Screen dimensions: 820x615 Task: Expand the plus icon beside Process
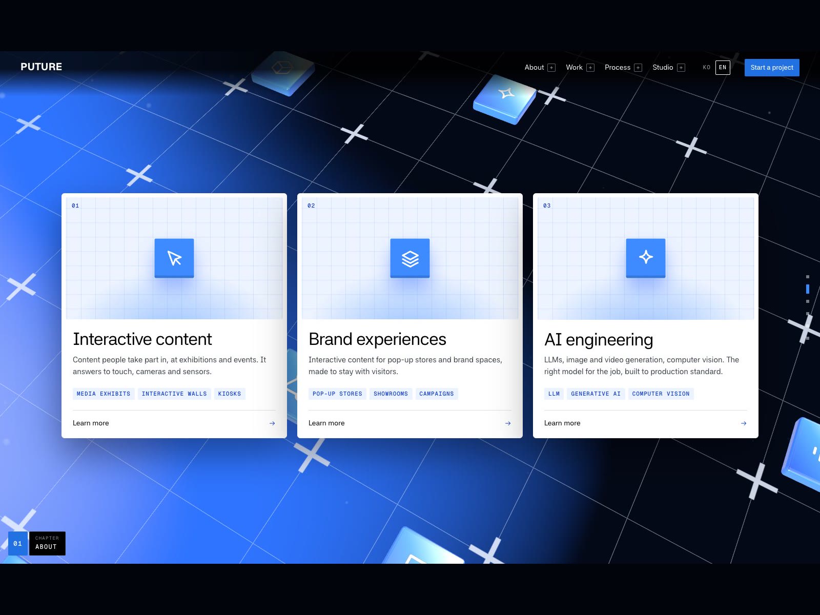(x=638, y=68)
